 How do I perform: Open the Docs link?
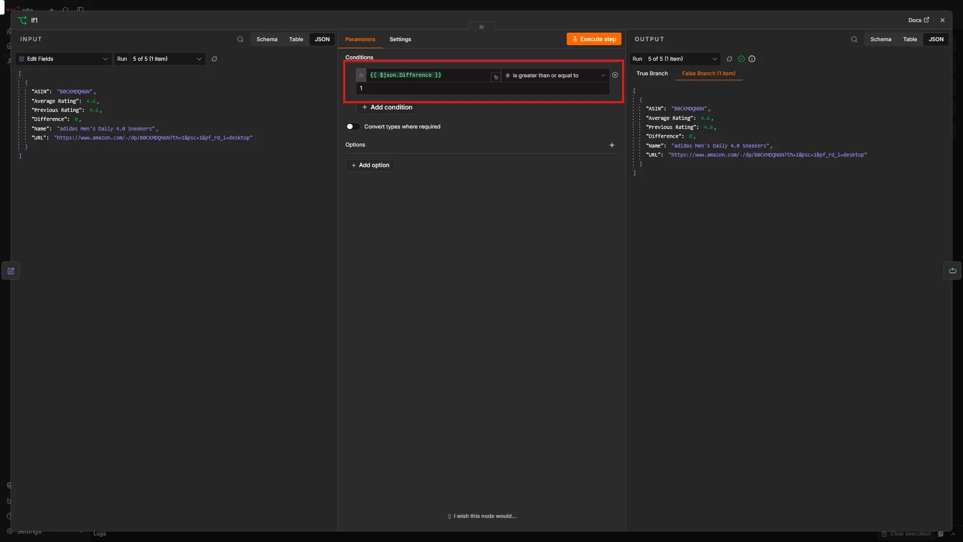[918, 21]
